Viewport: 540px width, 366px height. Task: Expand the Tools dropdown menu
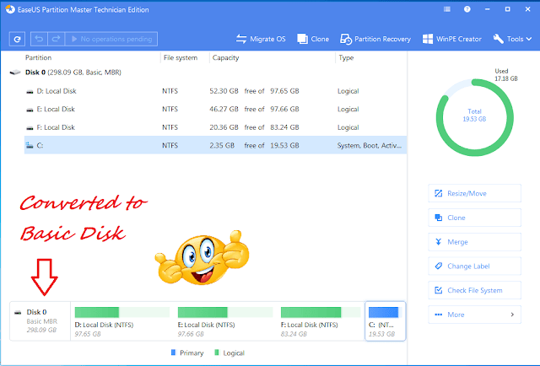coord(512,39)
